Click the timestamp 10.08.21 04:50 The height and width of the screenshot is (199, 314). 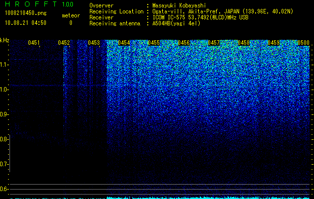25,23
